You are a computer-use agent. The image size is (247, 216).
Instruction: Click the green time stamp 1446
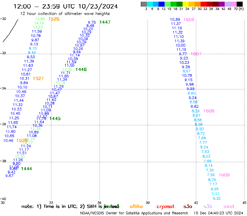click(81, 69)
